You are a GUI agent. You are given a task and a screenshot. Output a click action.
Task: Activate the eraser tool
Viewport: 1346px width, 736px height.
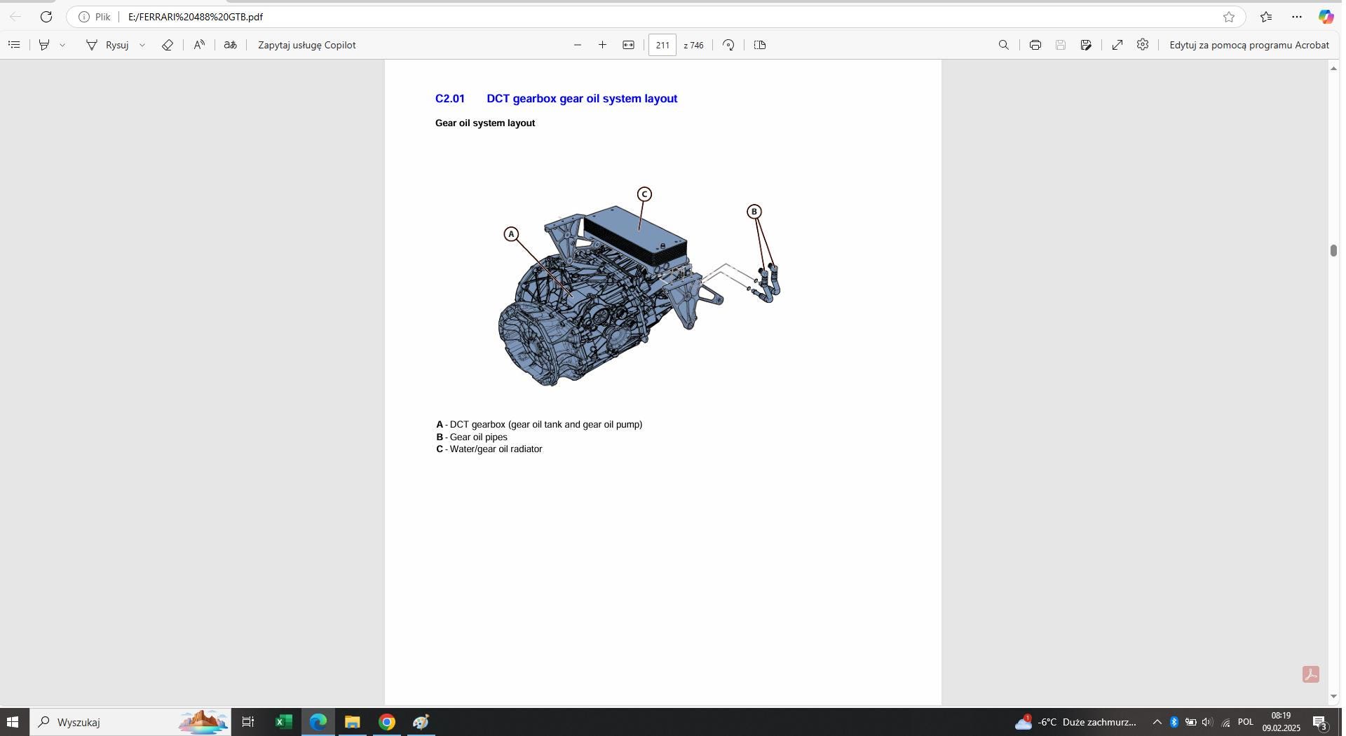click(167, 45)
